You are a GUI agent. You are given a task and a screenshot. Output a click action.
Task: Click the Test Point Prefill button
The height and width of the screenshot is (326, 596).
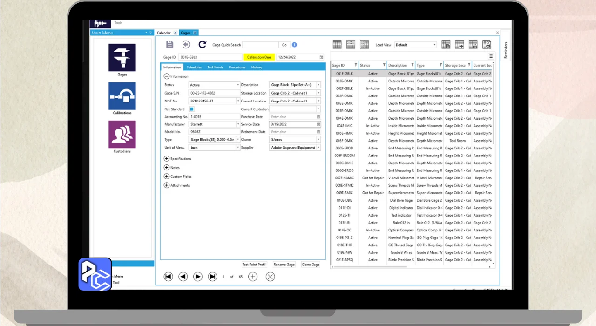[255, 265]
